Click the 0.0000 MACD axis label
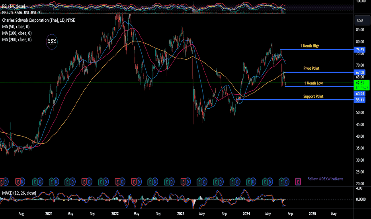This screenshot has width=371, height=219. [361, 199]
